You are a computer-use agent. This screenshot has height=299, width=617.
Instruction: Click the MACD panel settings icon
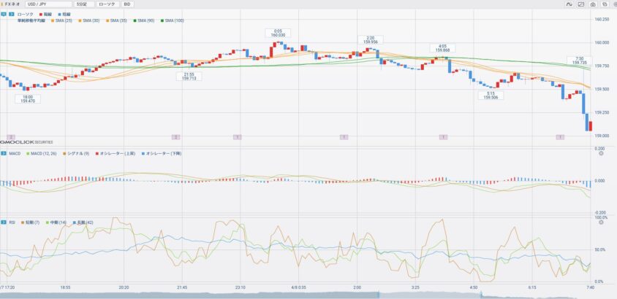pyautogui.click(x=4, y=154)
